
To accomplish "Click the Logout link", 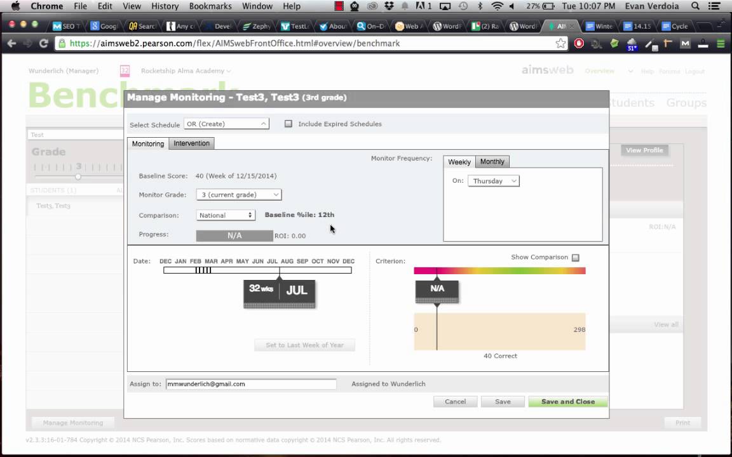I will point(695,71).
